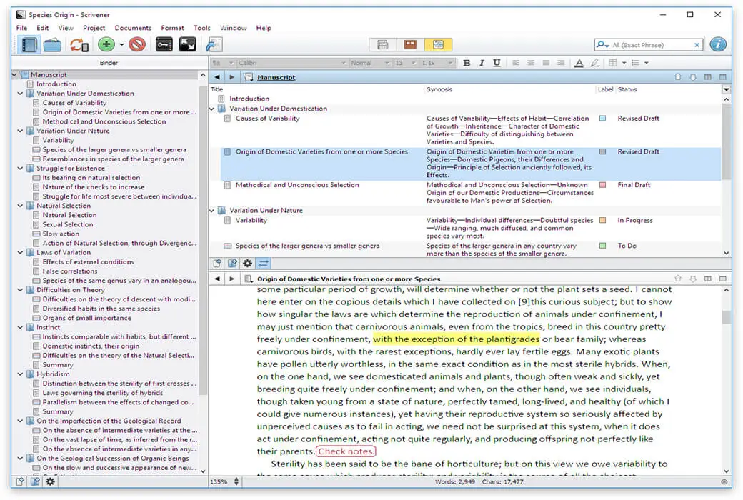Open the Tools menu
This screenshot has width=743, height=500.
tap(202, 28)
